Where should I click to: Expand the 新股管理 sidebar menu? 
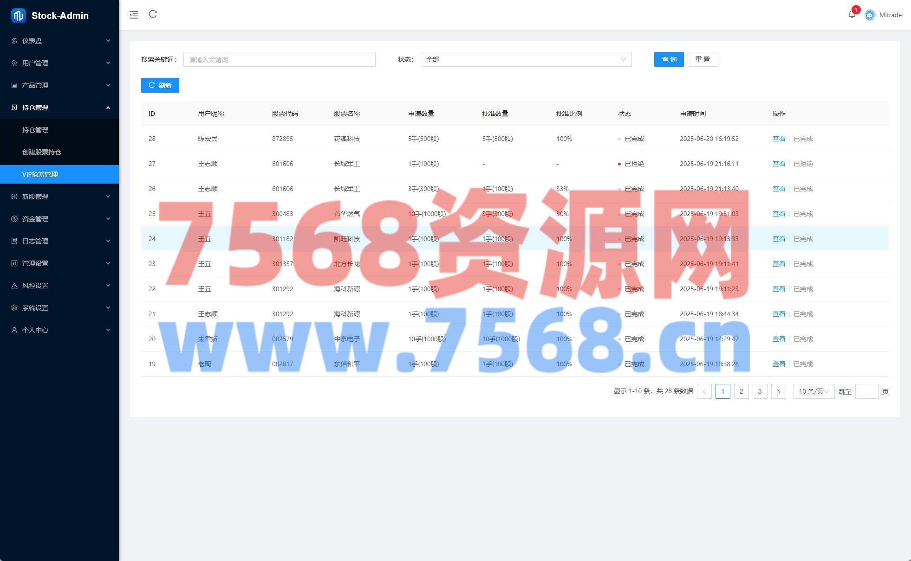coord(59,197)
